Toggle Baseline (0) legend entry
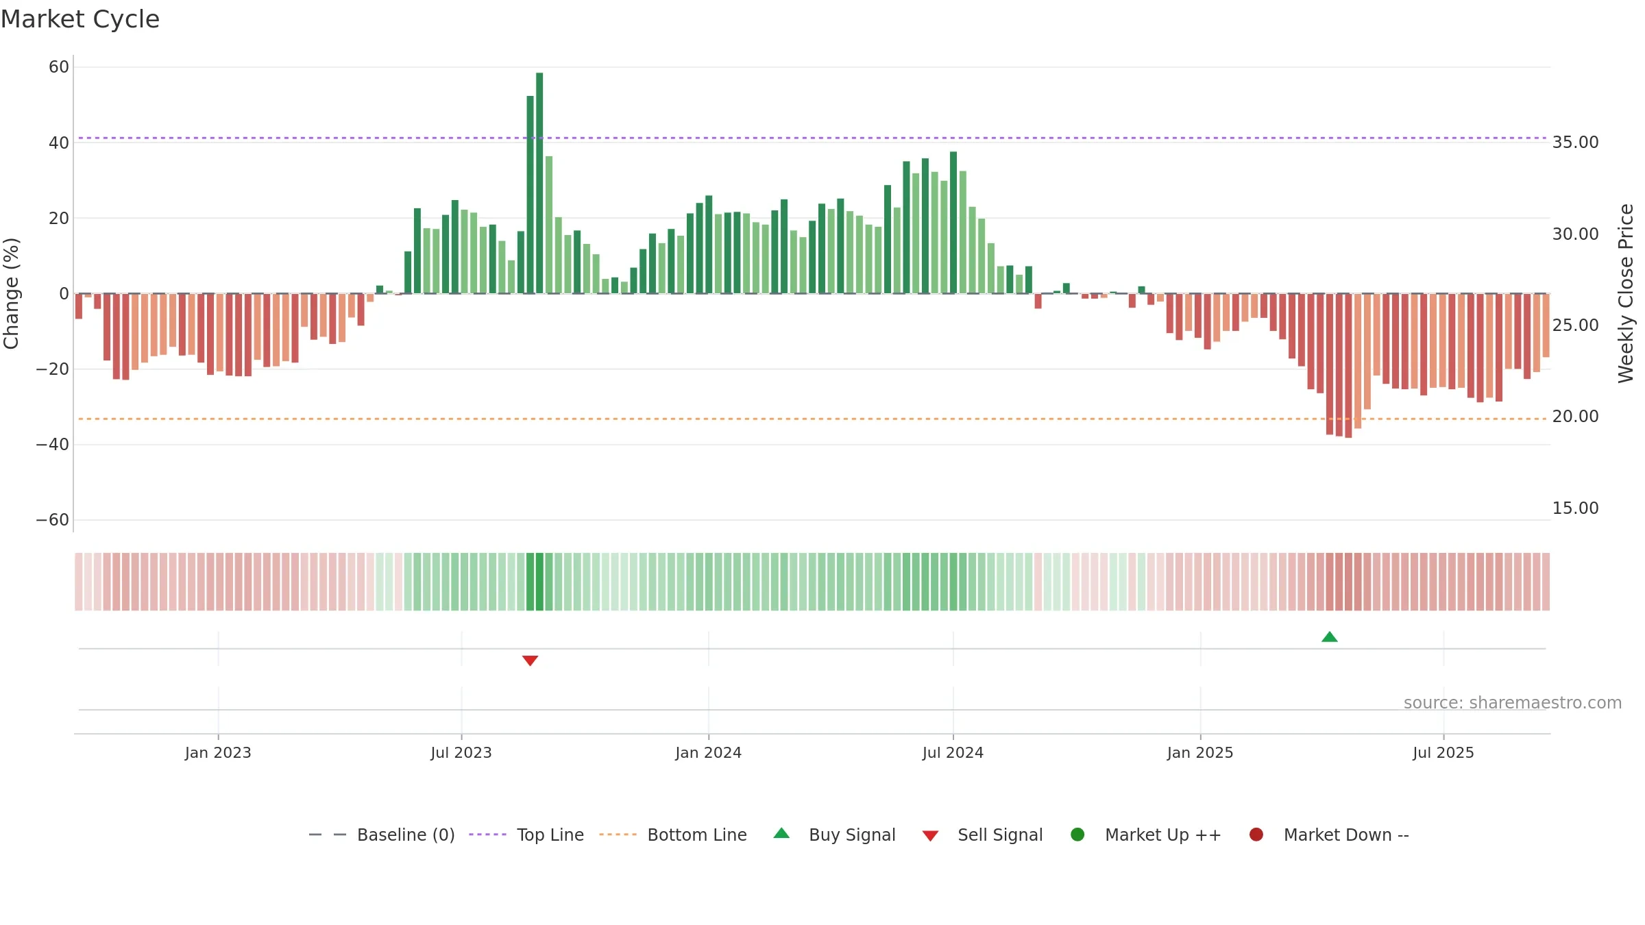 click(382, 835)
